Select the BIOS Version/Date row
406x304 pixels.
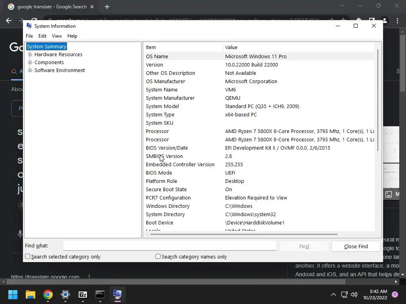pos(260,148)
